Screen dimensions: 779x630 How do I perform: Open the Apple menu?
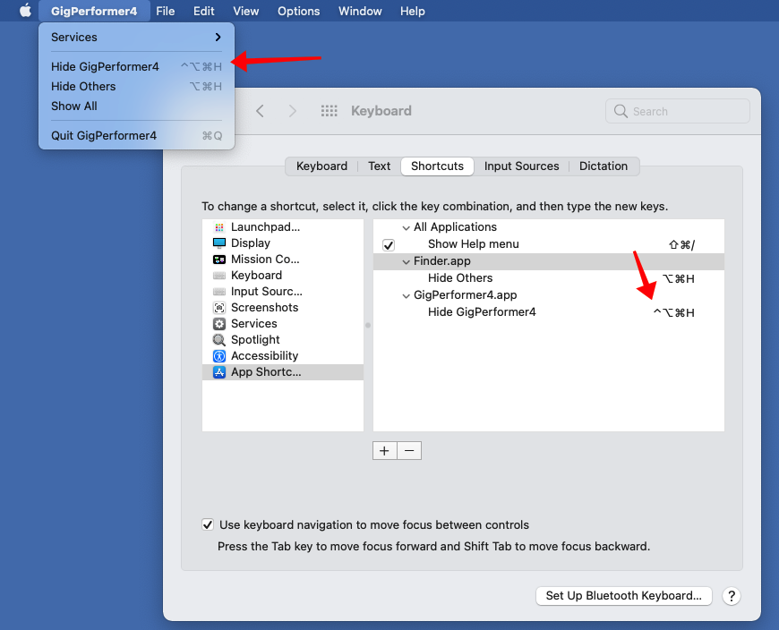click(25, 11)
